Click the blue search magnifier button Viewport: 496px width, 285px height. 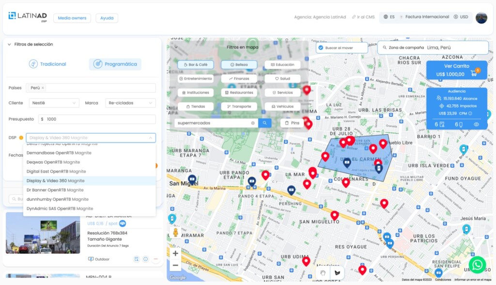264,123
